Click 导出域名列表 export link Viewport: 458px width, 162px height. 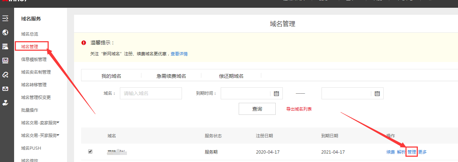tap(299, 109)
